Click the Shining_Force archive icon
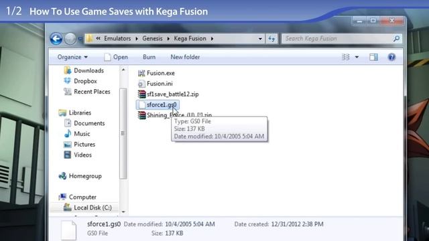429x241 pixels. (x=141, y=115)
